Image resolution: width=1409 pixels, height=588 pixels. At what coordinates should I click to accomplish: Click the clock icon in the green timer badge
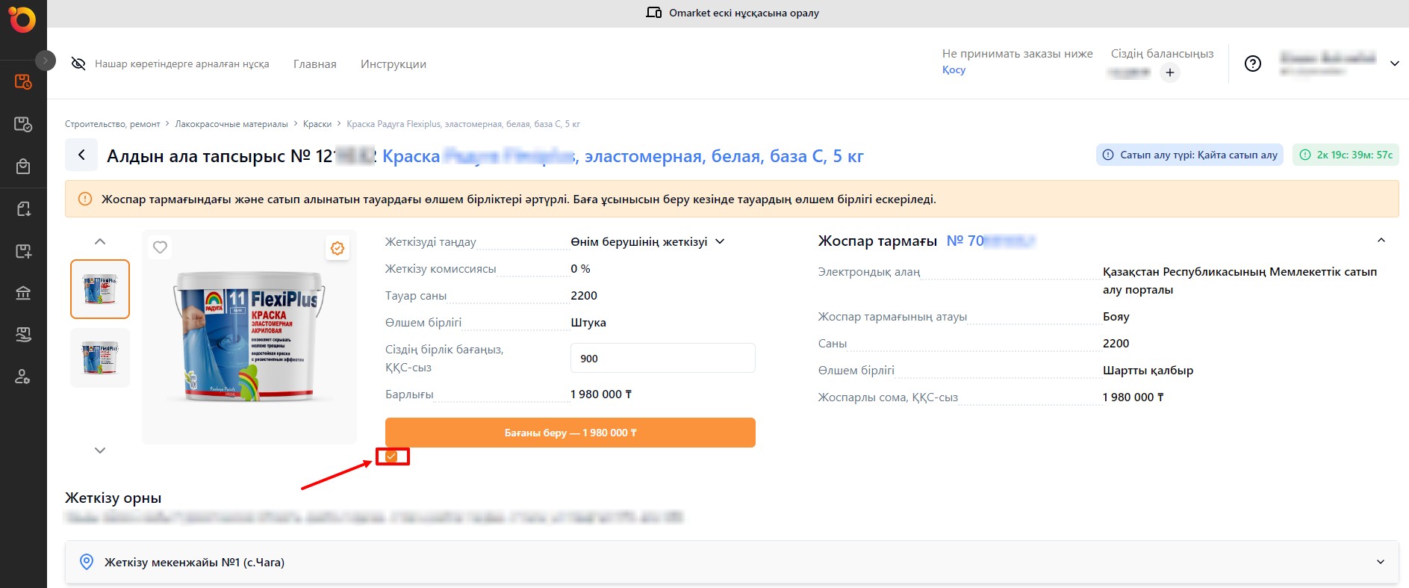click(1305, 155)
